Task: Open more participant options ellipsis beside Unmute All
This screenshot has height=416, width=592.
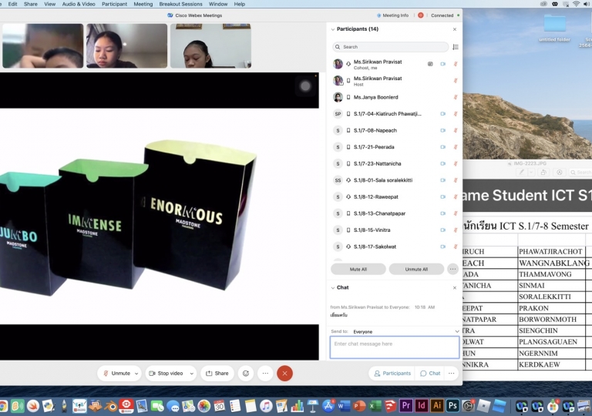Action: click(452, 269)
